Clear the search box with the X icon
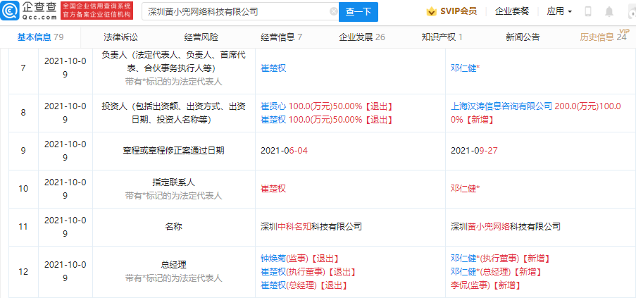This screenshot has width=636, height=298. coord(334,12)
